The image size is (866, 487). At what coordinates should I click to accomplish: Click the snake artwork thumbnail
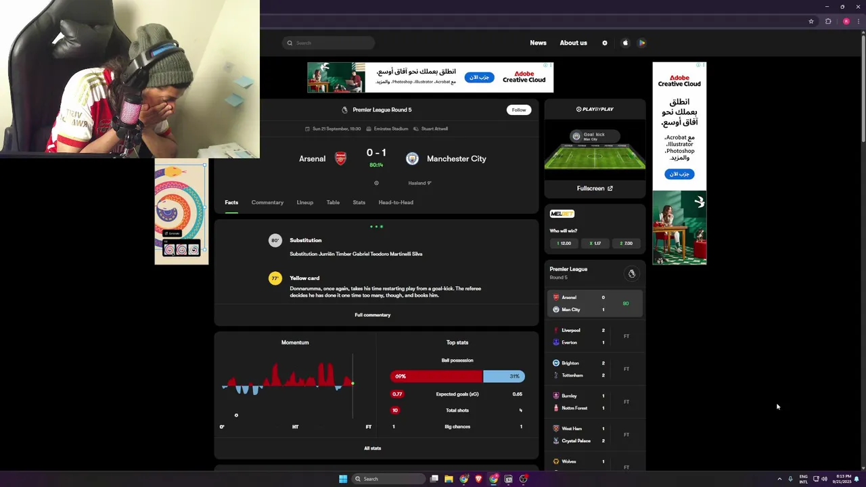pos(181,212)
